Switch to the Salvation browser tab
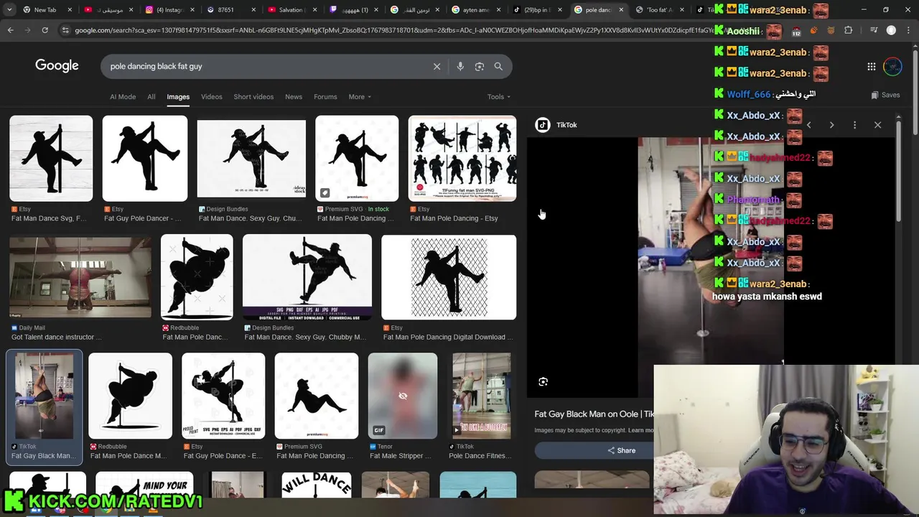The image size is (919, 517). click(x=291, y=10)
